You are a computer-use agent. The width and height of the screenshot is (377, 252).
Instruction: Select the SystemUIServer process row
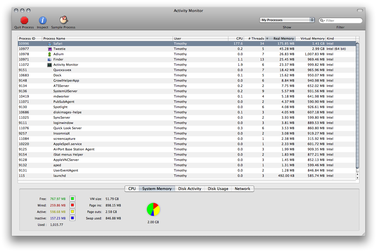[x=186, y=91]
